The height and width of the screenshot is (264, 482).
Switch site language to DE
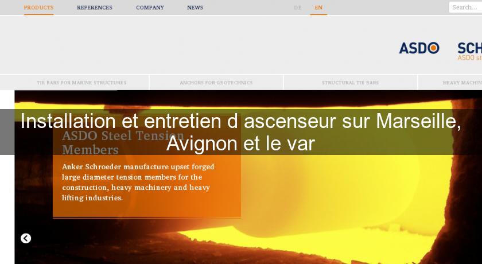[x=298, y=7]
